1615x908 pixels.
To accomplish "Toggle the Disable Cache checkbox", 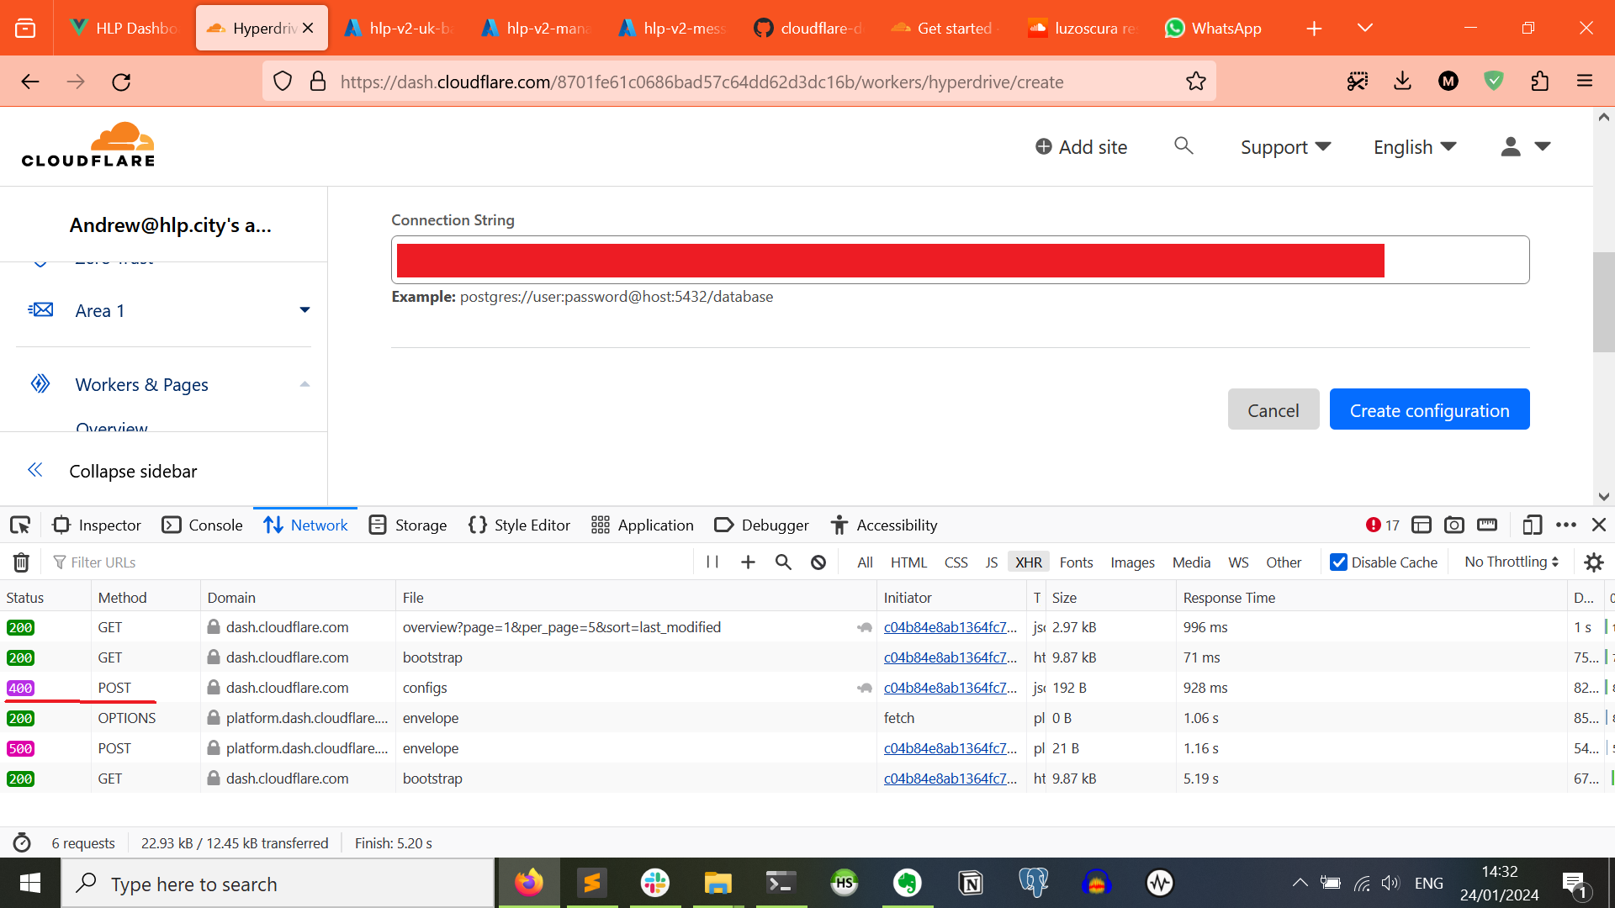I will click(1338, 562).
